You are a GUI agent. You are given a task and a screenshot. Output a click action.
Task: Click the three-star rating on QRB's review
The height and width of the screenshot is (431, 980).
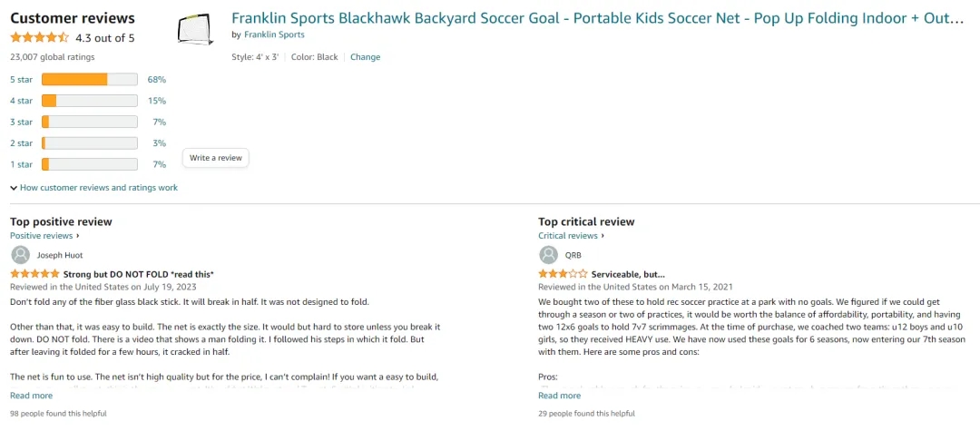562,274
